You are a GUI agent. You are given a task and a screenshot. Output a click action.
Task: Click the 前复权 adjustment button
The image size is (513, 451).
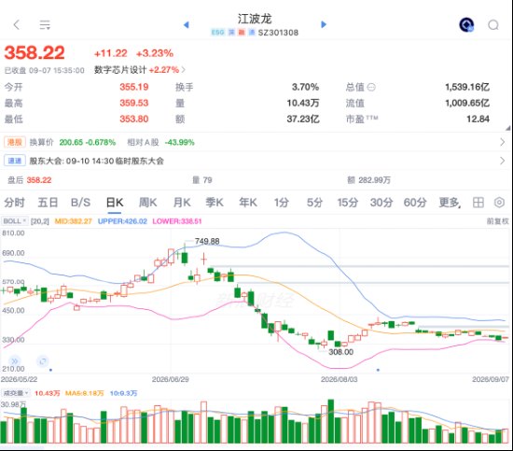pyautogui.click(x=498, y=221)
